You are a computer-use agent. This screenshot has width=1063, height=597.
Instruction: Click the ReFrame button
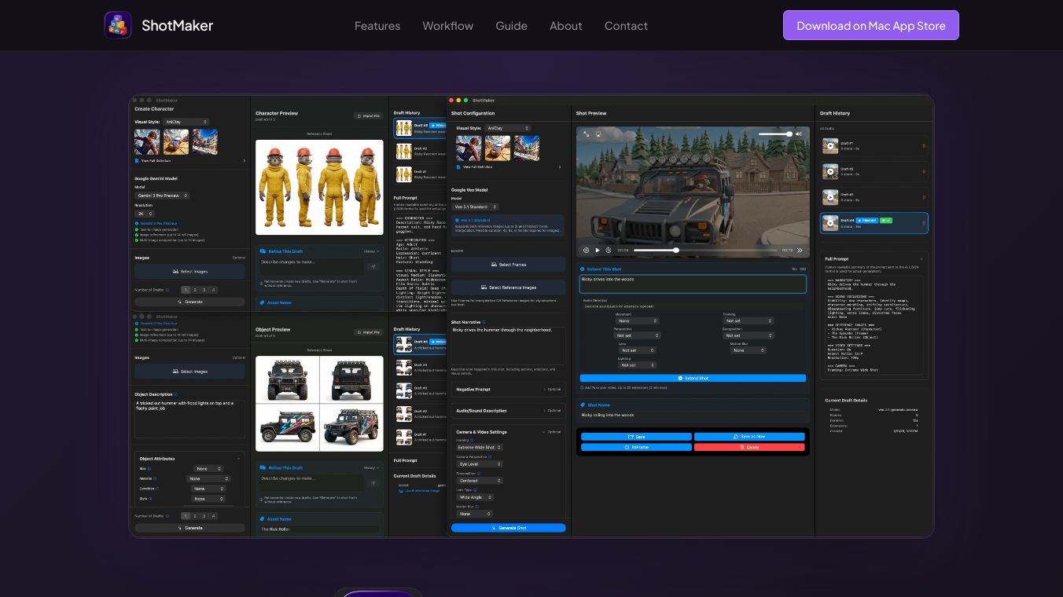(636, 447)
